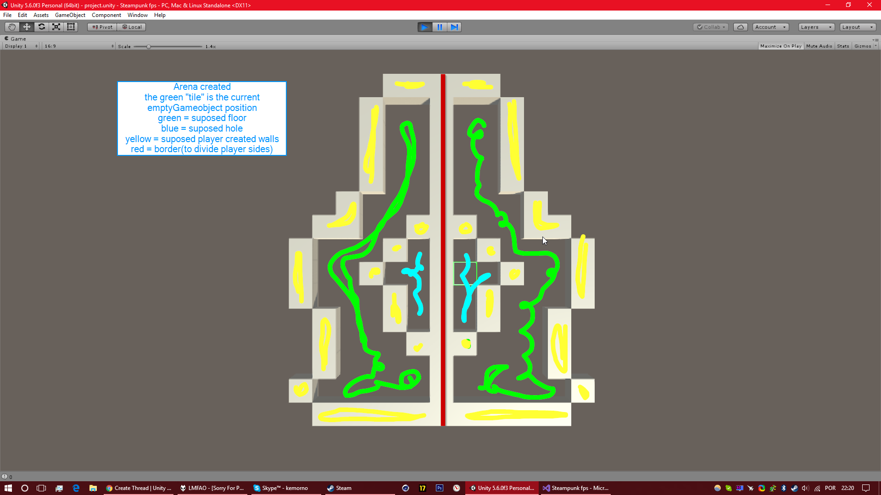Viewport: 881px width, 495px height.
Task: Open the Layout dropdown
Action: pyautogui.click(x=857, y=27)
